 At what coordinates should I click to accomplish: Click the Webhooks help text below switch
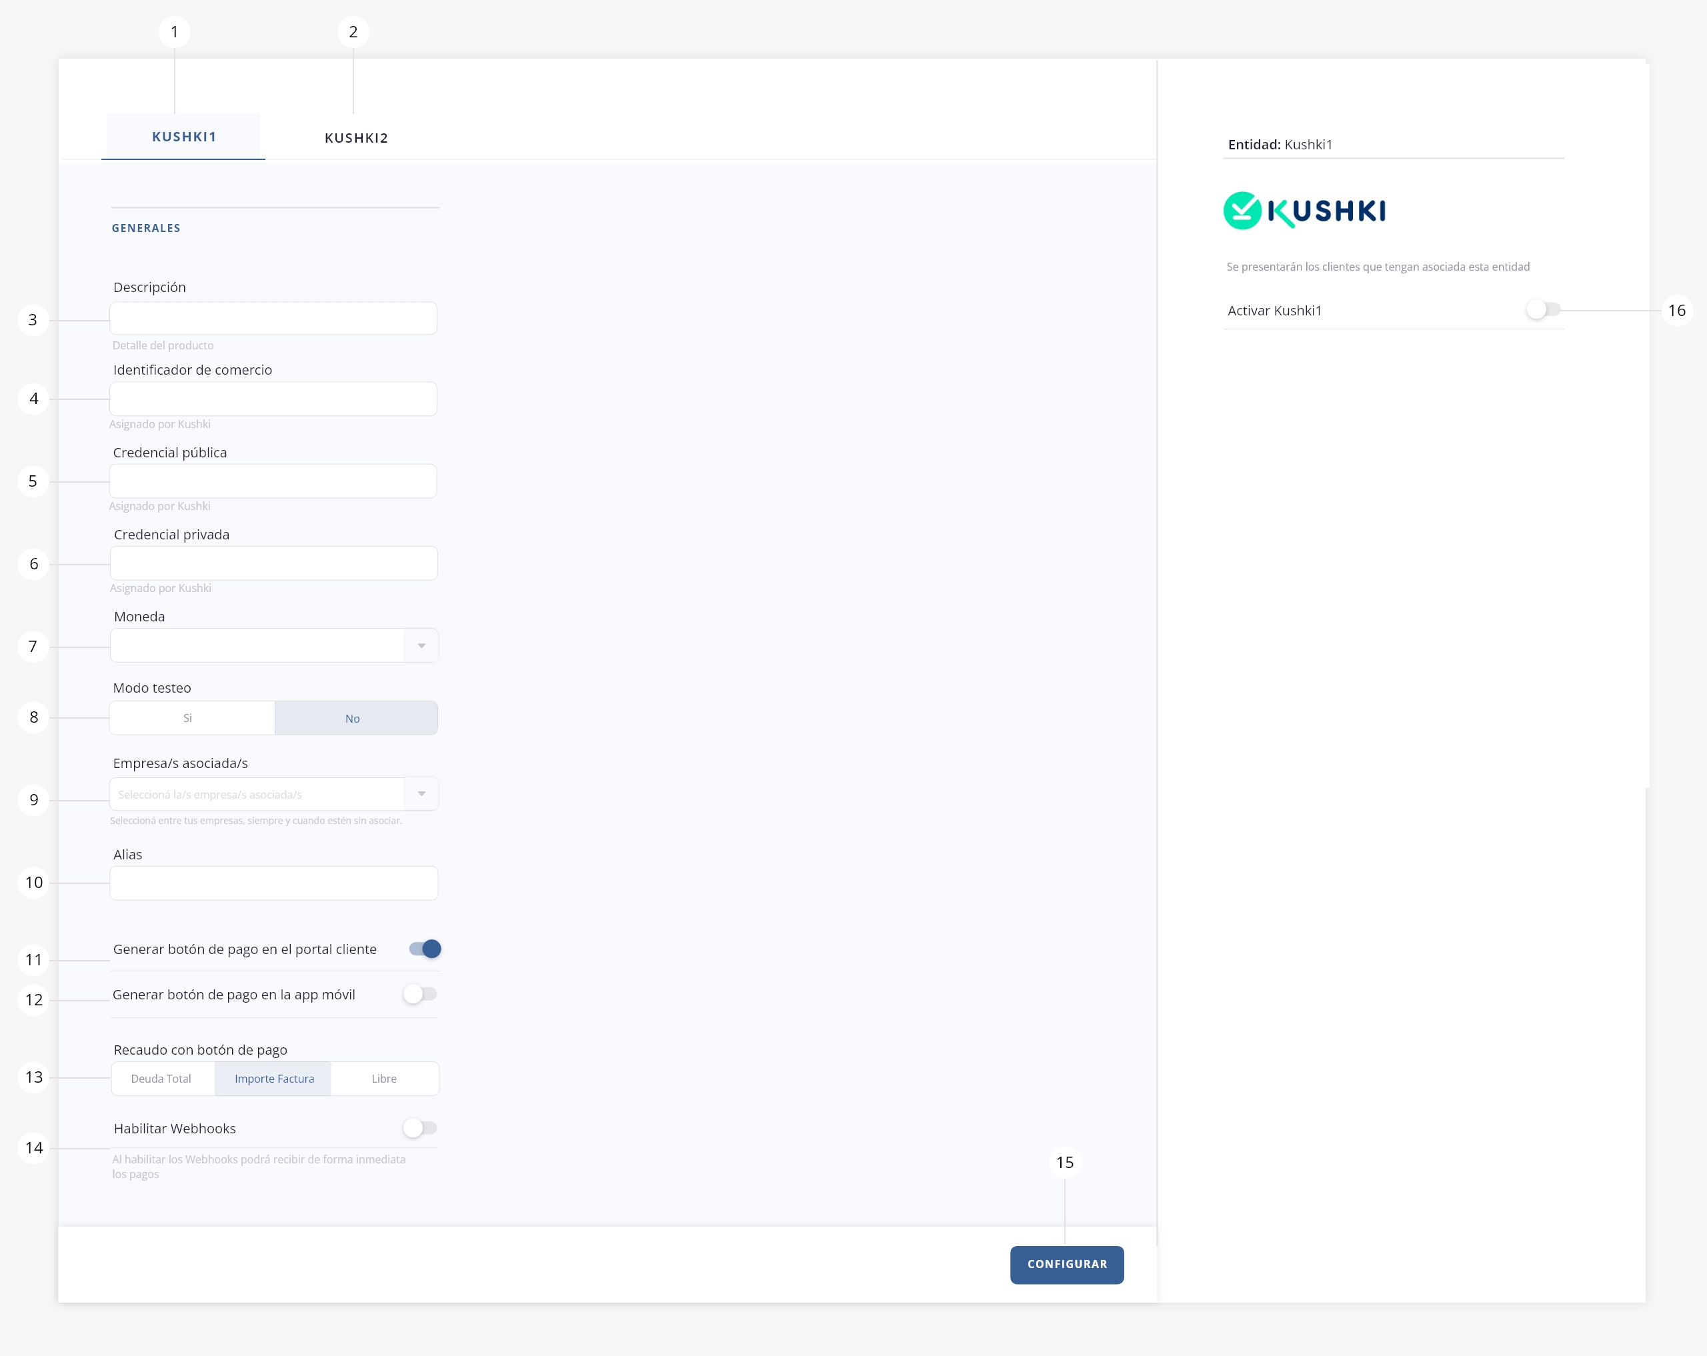point(259,1167)
